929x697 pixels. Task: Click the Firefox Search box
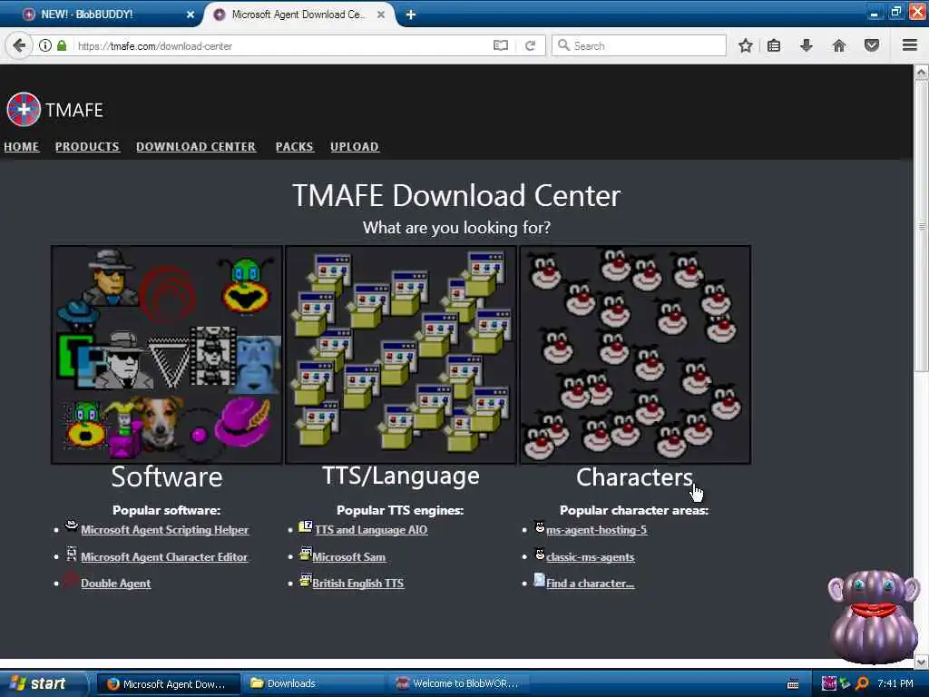click(x=639, y=45)
